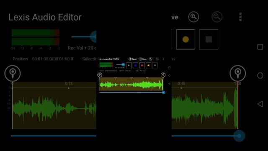
Task: Click the green level meter in the center preview
Action: click(x=106, y=65)
